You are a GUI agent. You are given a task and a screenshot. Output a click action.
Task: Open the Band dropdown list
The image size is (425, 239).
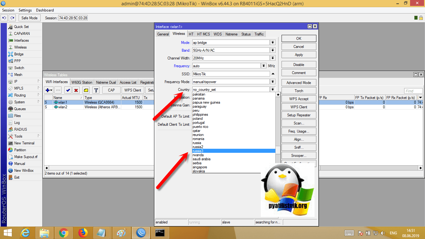[273, 50]
